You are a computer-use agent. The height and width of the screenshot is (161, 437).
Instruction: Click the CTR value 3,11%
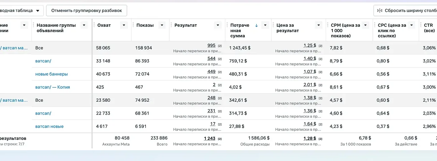(x=430, y=74)
